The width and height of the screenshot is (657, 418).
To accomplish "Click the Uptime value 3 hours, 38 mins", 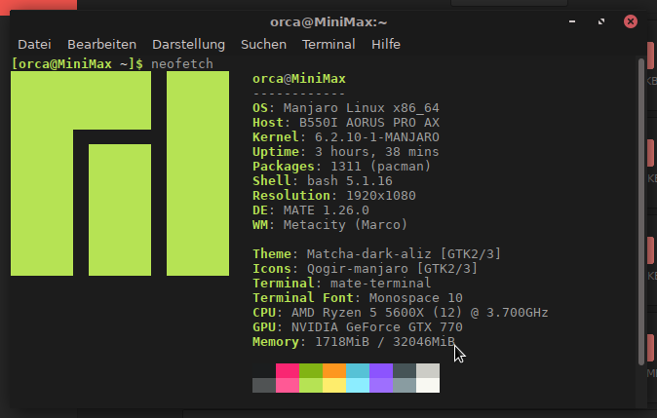I will coord(376,152).
